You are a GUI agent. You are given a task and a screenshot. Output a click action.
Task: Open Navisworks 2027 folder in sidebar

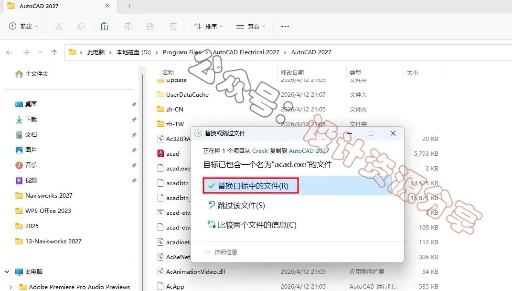click(x=44, y=196)
